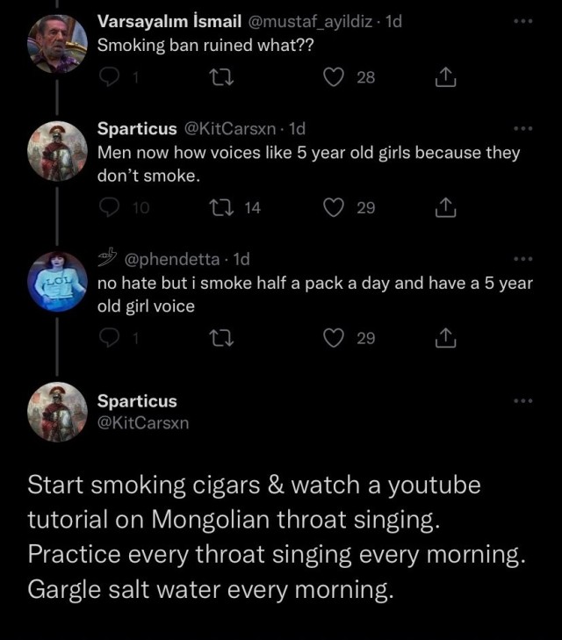Open more options on Sparticus's reply tweet
Screen dimensions: 562x640
click(523, 129)
